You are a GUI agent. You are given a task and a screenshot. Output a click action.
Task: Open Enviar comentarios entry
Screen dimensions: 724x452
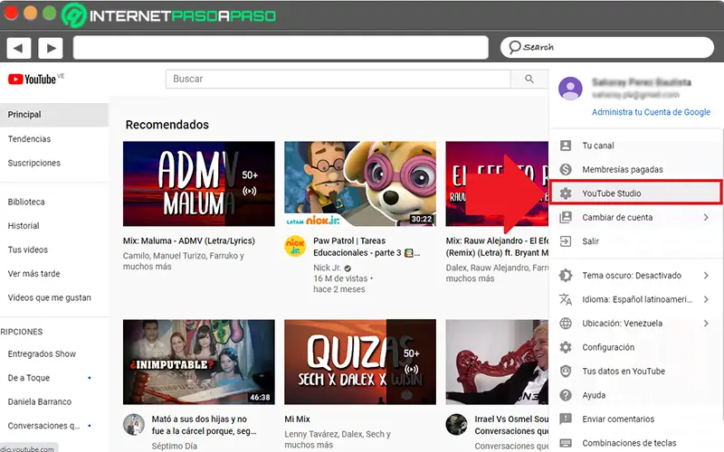pos(635,419)
